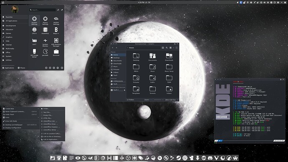This screenshot has width=288, height=162.
Task: Open the Steam icon in the dock
Action: coord(178,158)
